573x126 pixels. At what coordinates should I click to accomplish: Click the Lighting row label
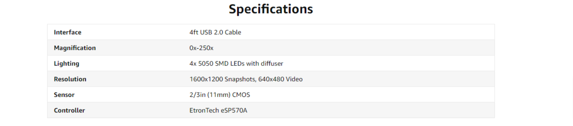[x=67, y=64]
